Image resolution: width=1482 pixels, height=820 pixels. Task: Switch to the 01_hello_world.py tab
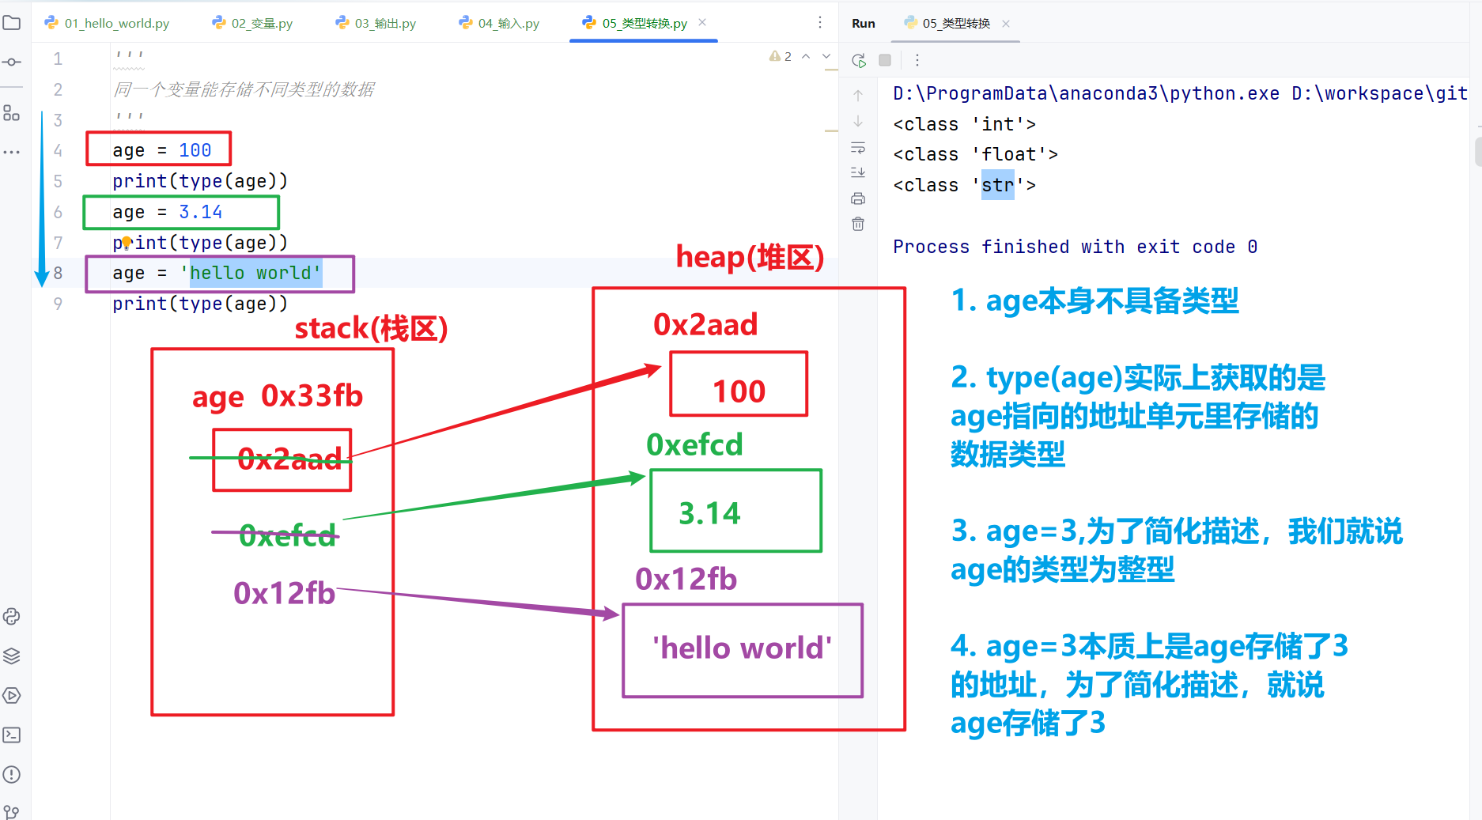point(107,23)
